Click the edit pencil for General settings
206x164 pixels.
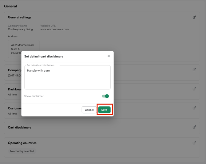pos(194,17)
